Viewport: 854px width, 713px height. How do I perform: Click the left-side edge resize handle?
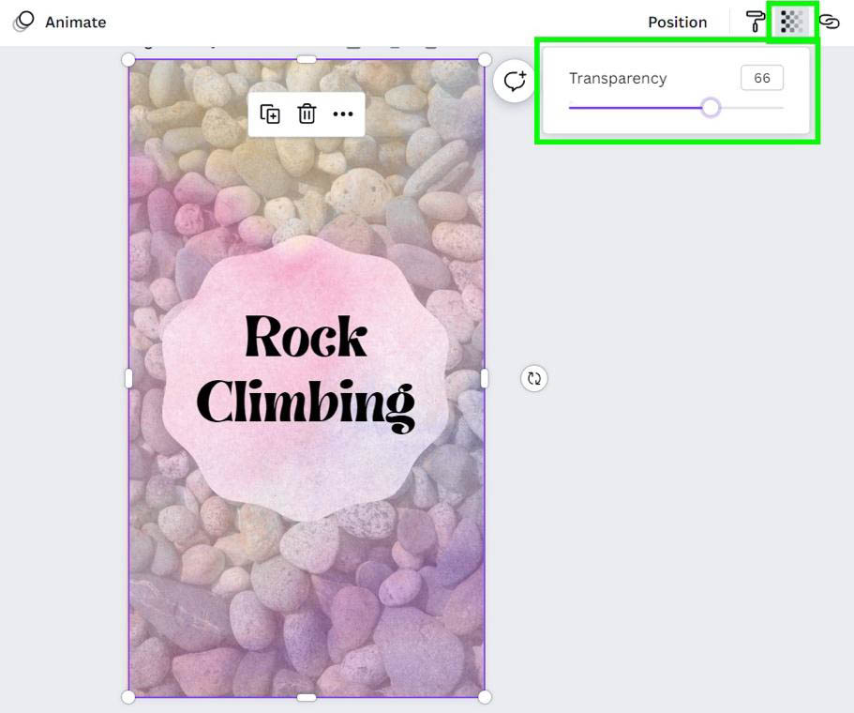point(128,378)
